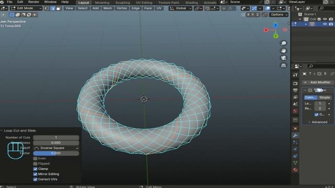Open the Global transform orientation dropdown
The height and width of the screenshot is (188, 335).
181,8
